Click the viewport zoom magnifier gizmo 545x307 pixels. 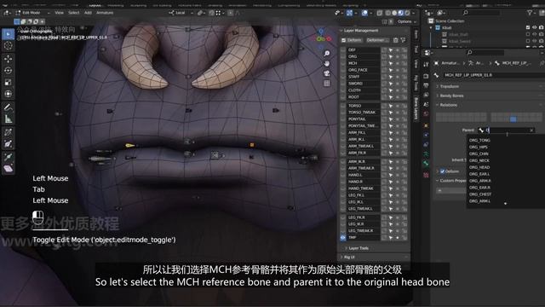327,53
